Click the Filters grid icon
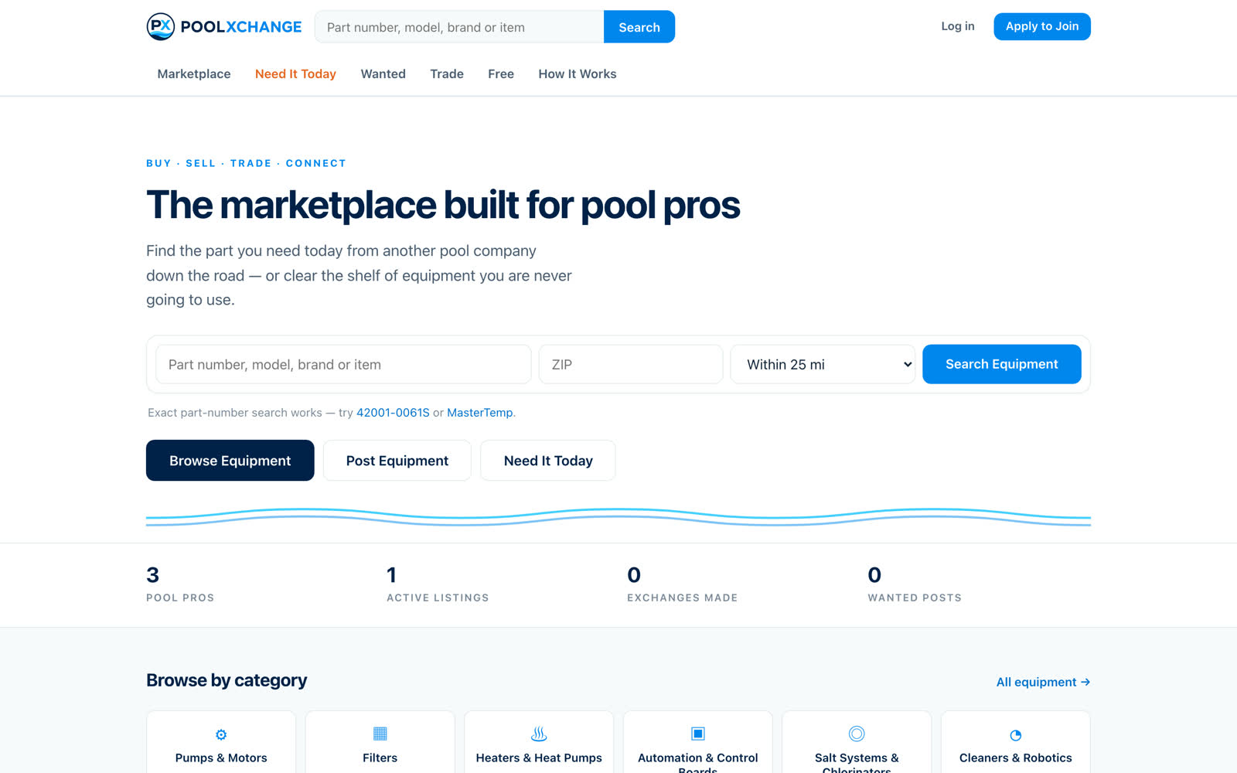 point(380,733)
